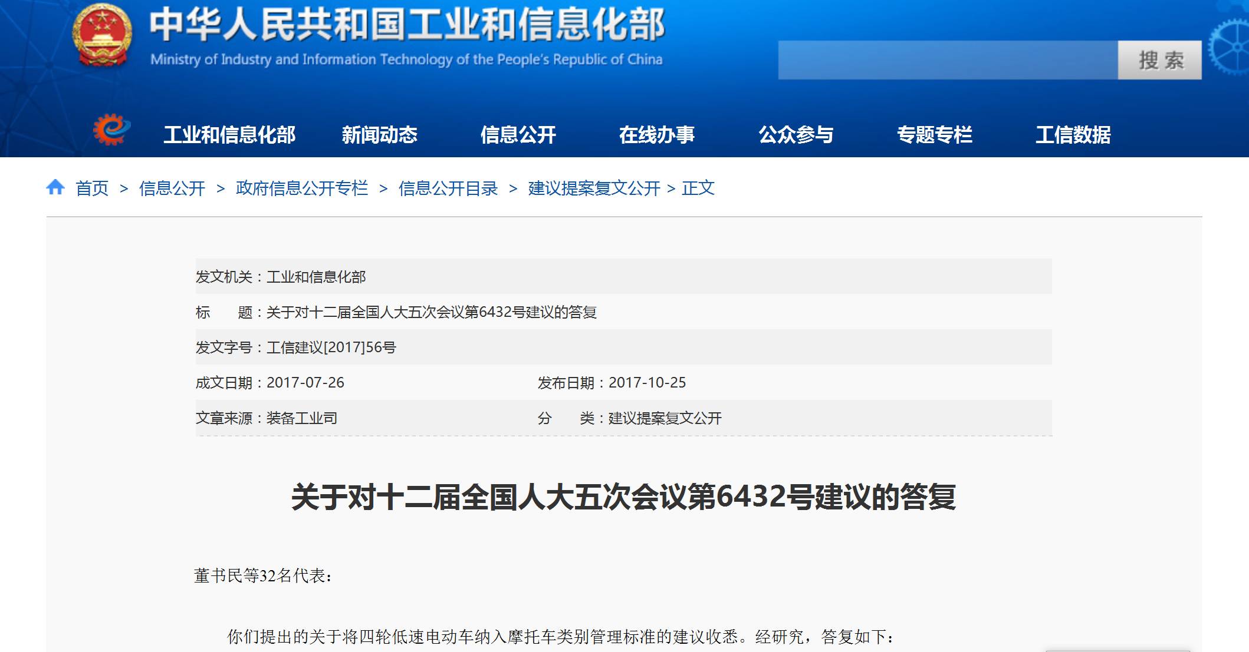Open the 信息公开 nav menu
Image resolution: width=1249 pixels, height=652 pixels.
click(518, 135)
